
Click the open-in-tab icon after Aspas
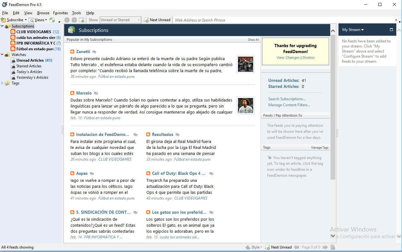pyautogui.click(x=92, y=174)
